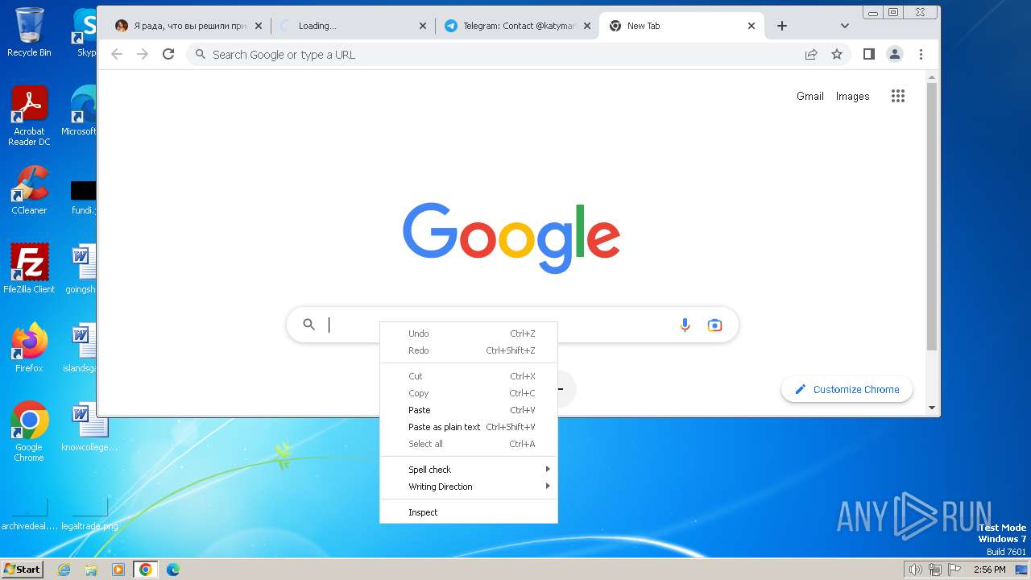Open Windows Media Player from the taskbar
The width and height of the screenshot is (1031, 580).
(x=118, y=570)
